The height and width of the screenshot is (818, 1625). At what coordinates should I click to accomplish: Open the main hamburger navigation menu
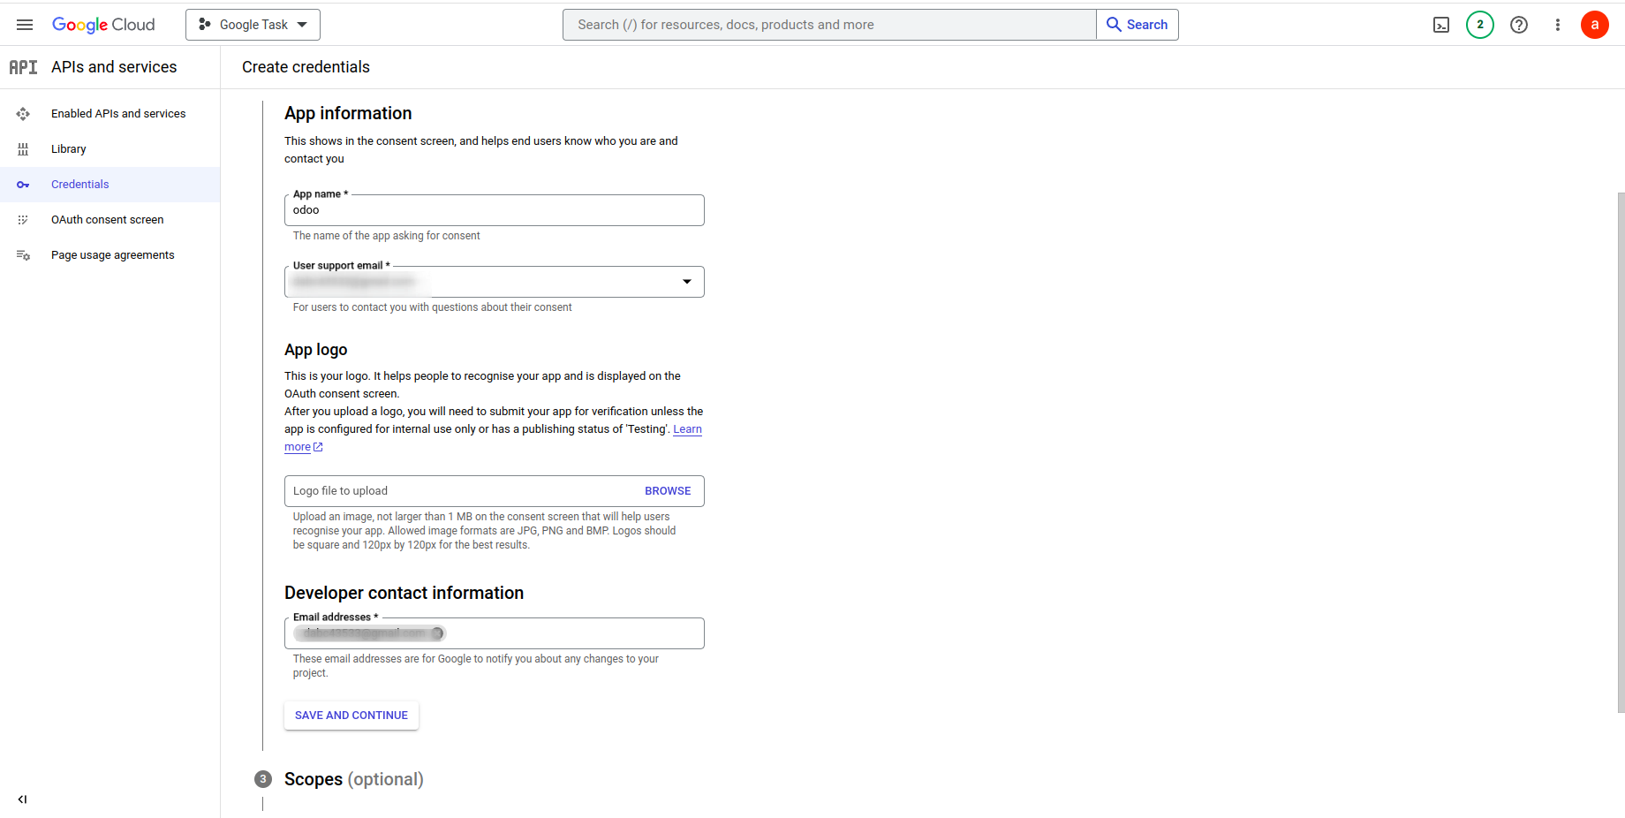[x=25, y=25]
